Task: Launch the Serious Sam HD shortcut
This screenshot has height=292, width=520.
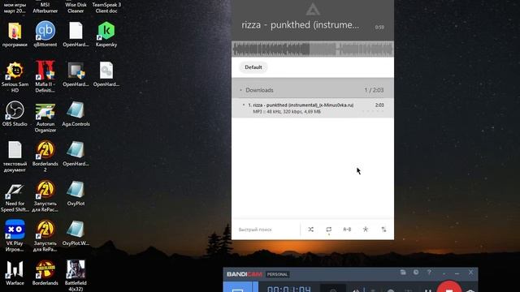Action: 15,77
